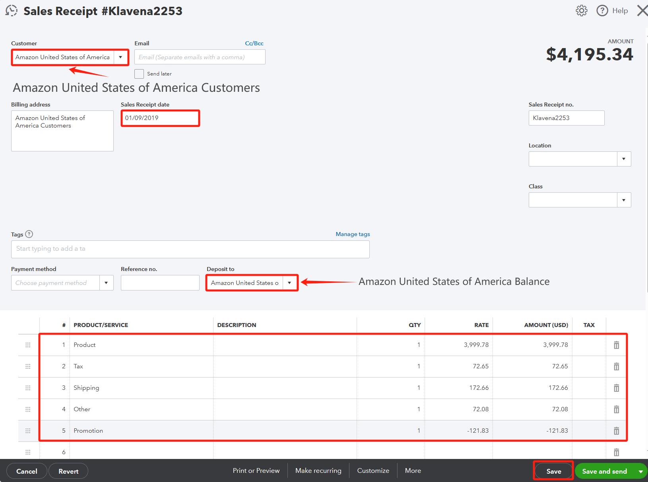648x482 pixels.
Task: Click the Save button
Action: [x=553, y=471]
